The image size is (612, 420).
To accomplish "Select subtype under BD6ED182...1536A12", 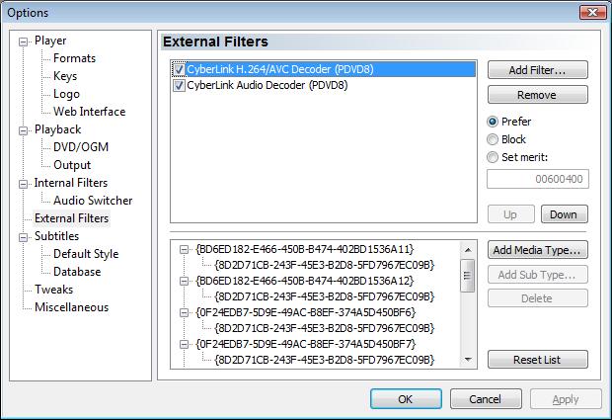I will point(325,296).
